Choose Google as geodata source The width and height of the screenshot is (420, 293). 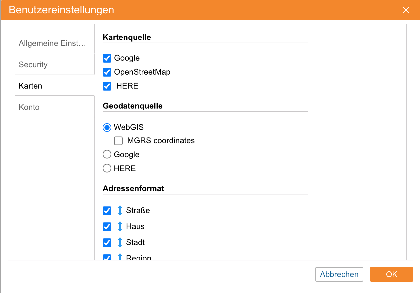pos(107,154)
